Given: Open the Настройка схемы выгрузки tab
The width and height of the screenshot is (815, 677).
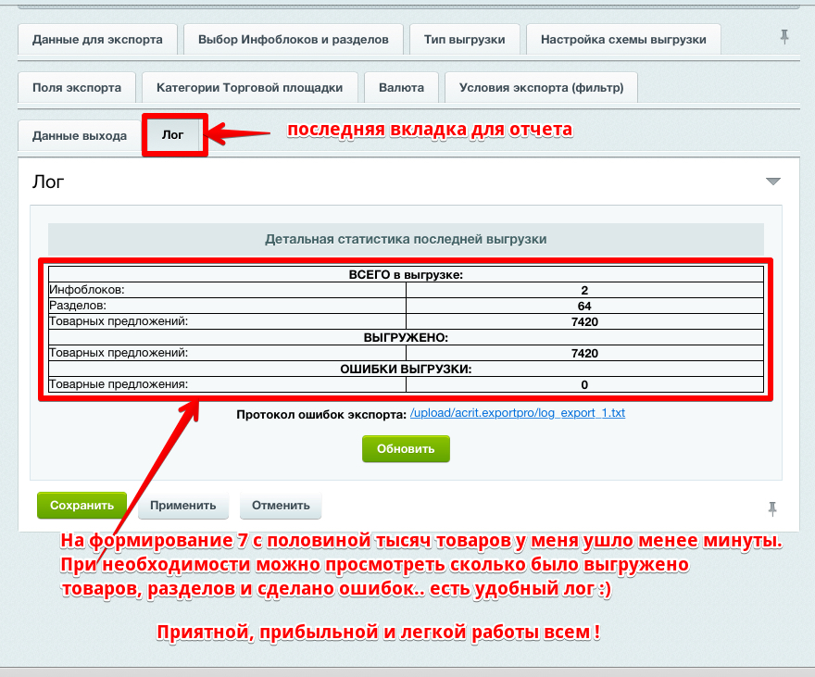Looking at the screenshot, I should (621, 39).
